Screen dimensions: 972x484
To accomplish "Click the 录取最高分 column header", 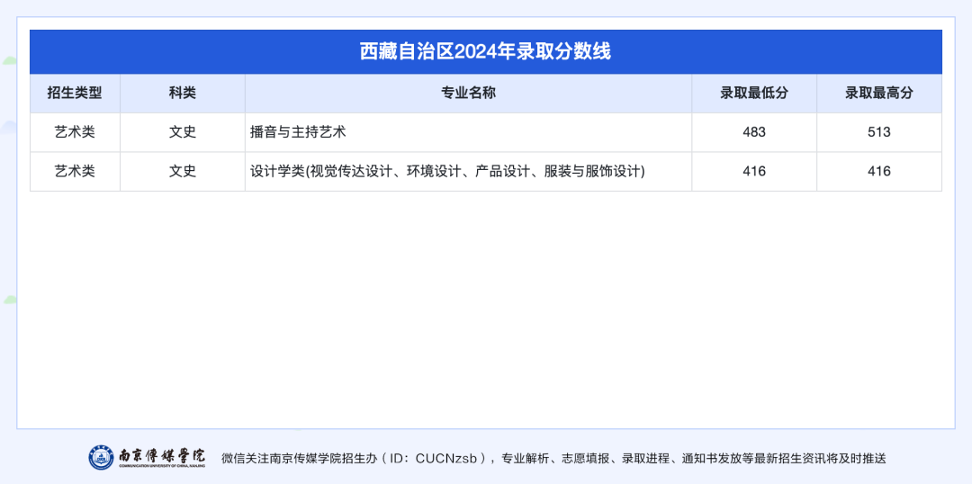I will tap(879, 94).
